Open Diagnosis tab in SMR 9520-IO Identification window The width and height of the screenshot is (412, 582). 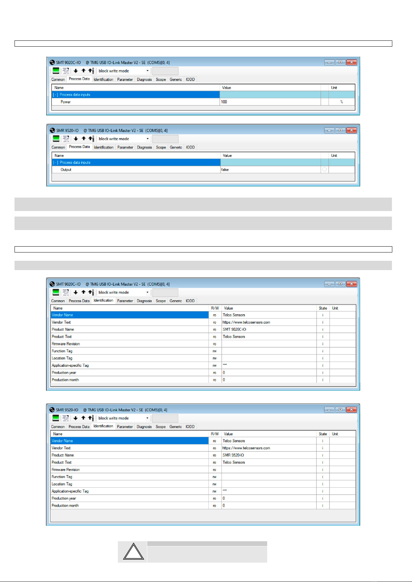click(144, 427)
